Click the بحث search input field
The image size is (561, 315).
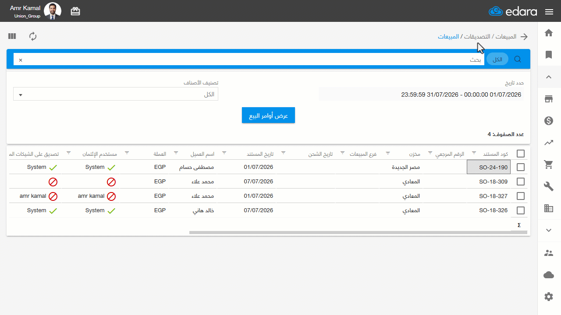click(x=249, y=59)
